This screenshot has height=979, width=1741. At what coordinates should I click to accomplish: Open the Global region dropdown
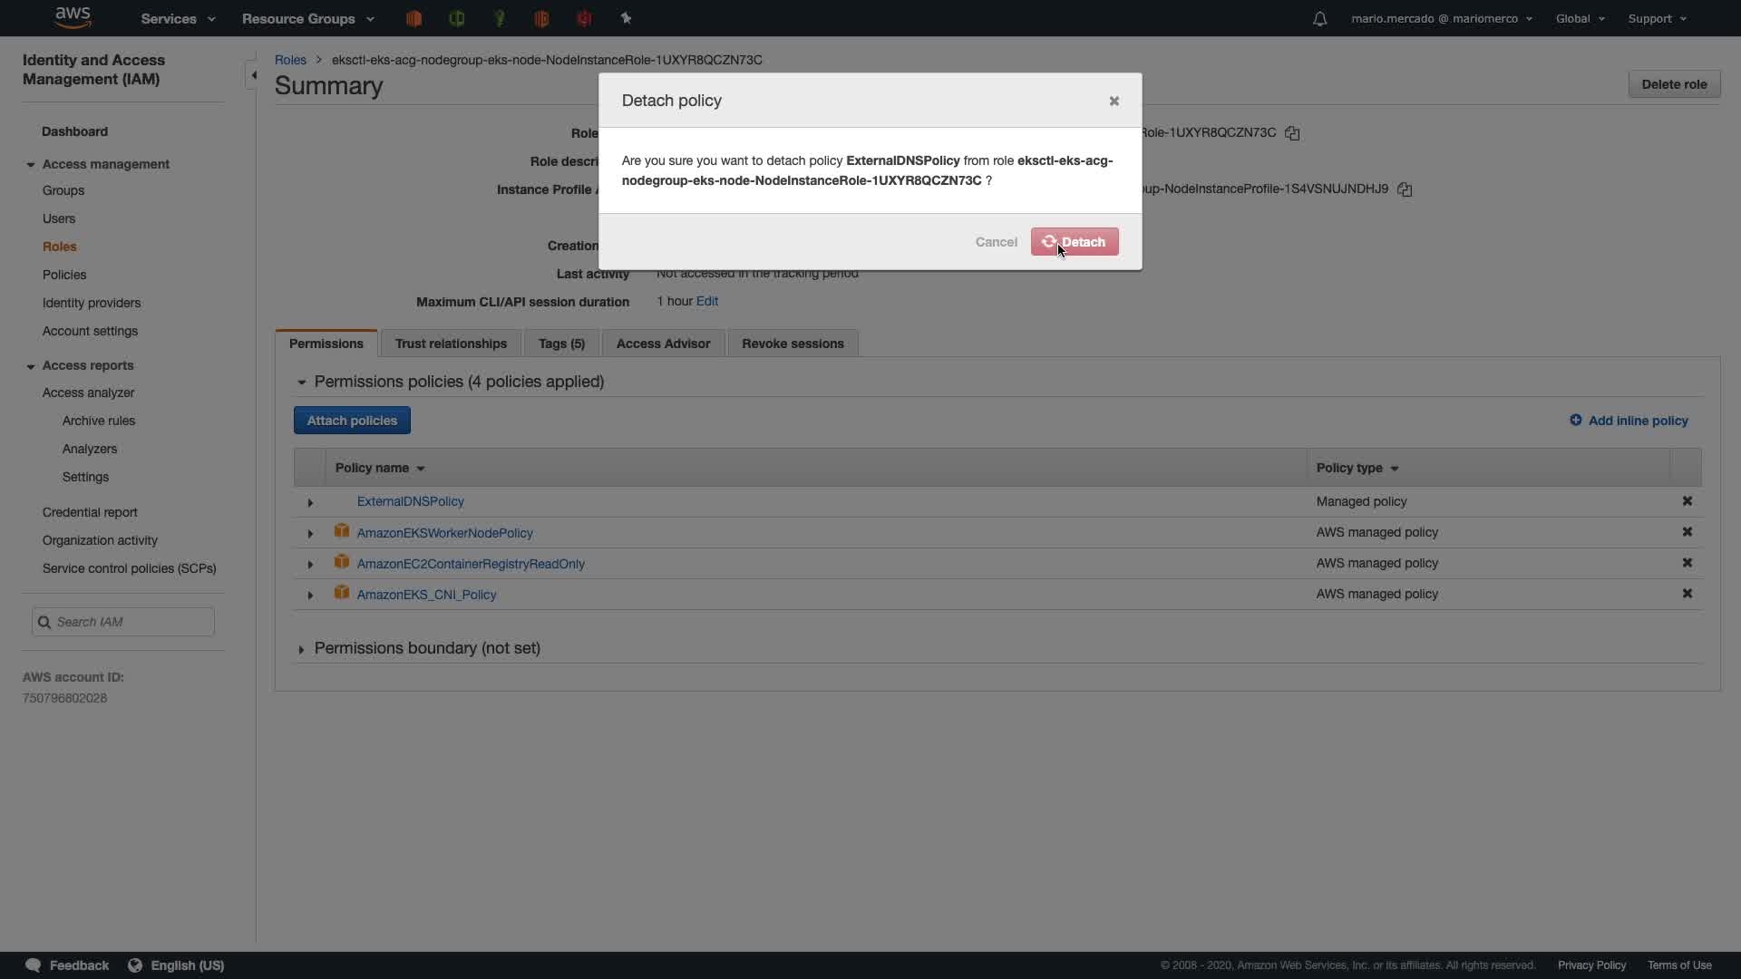coord(1580,18)
